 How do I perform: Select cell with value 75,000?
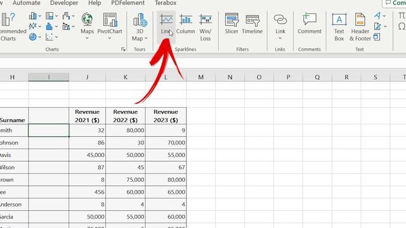126,180
